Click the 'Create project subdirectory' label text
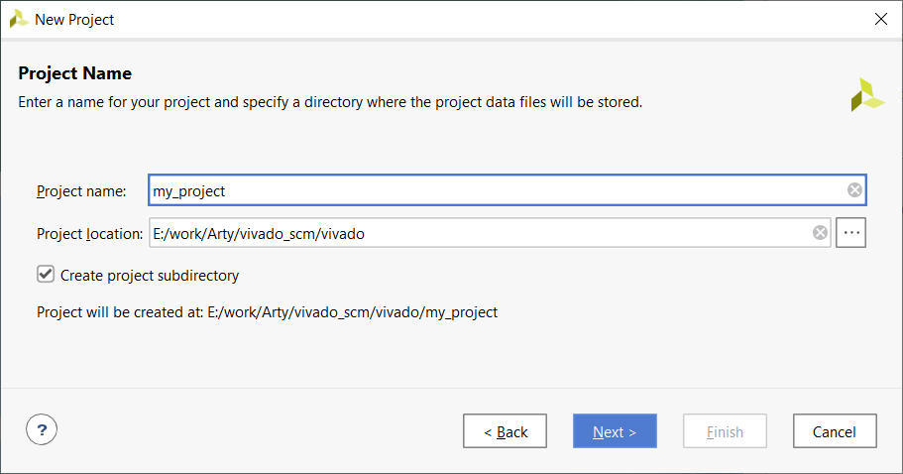Screen dimensions: 903x474 (150, 276)
